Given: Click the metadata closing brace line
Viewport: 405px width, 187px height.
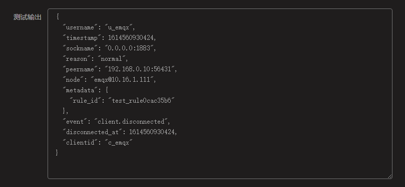Looking at the screenshot, I should click(66, 111).
